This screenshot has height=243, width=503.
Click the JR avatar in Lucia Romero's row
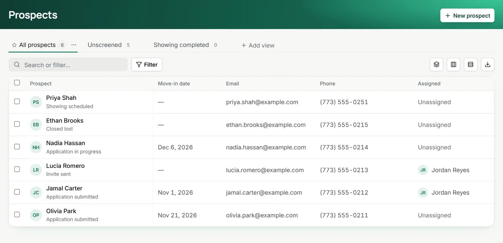423,170
